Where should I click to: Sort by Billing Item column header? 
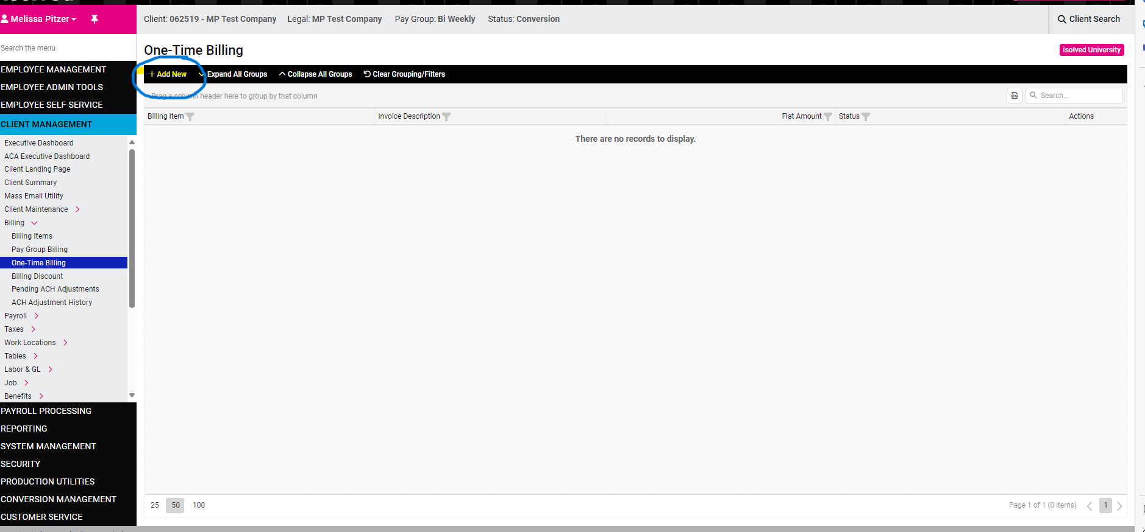(x=165, y=116)
